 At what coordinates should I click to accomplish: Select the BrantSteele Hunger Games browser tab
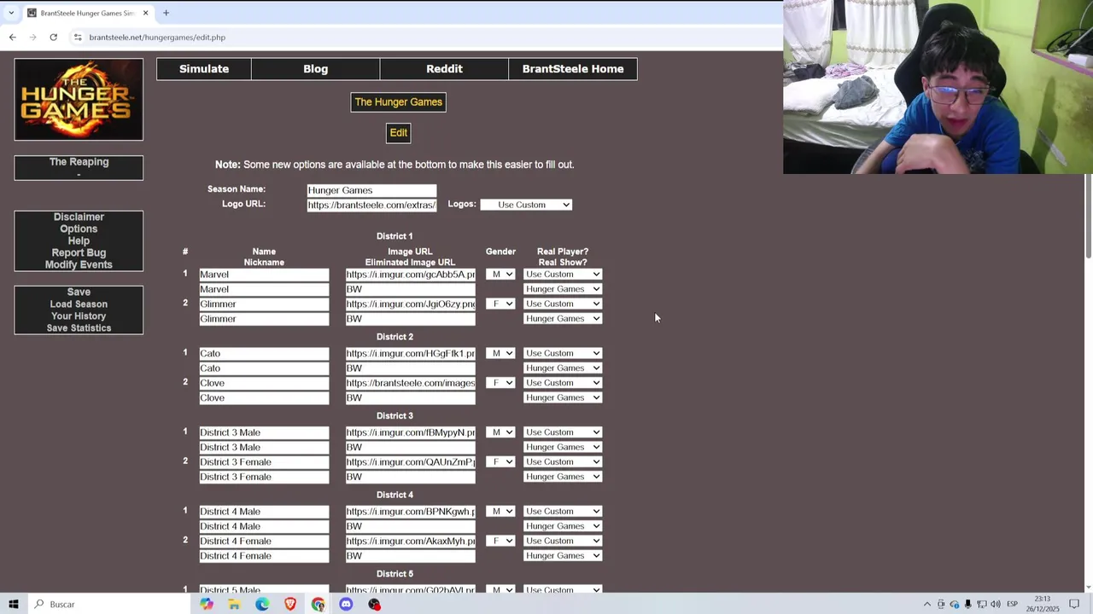coord(88,13)
